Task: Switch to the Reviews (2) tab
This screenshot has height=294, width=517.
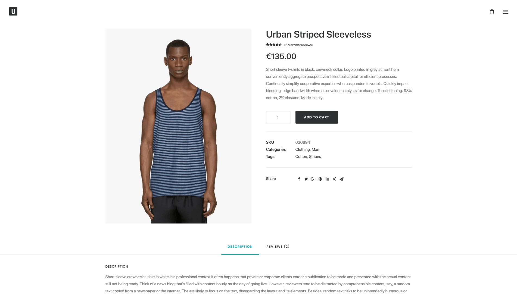Action: coord(278,246)
